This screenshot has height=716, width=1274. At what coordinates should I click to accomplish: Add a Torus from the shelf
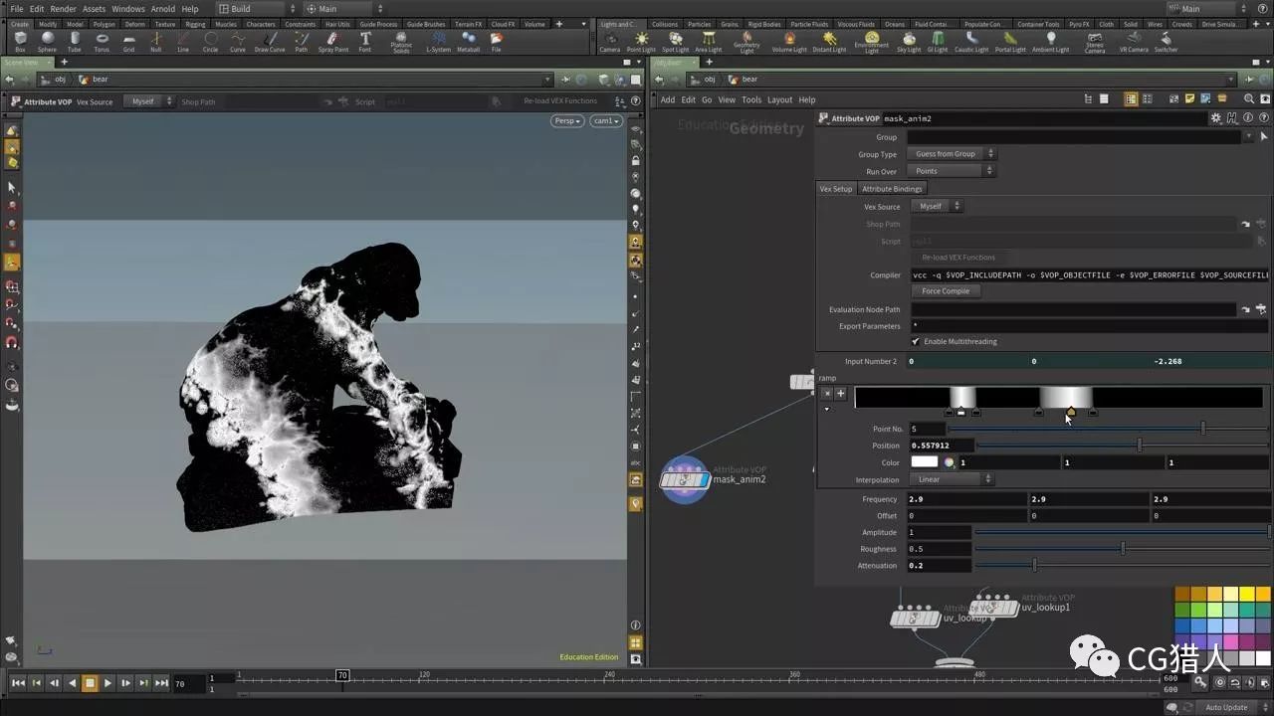pos(102,41)
